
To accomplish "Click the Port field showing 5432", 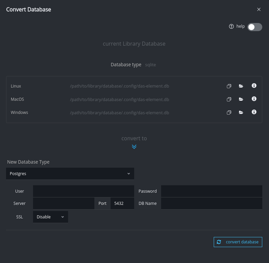I will tap(122, 204).
